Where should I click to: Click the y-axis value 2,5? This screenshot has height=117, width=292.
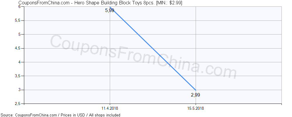point(19,104)
